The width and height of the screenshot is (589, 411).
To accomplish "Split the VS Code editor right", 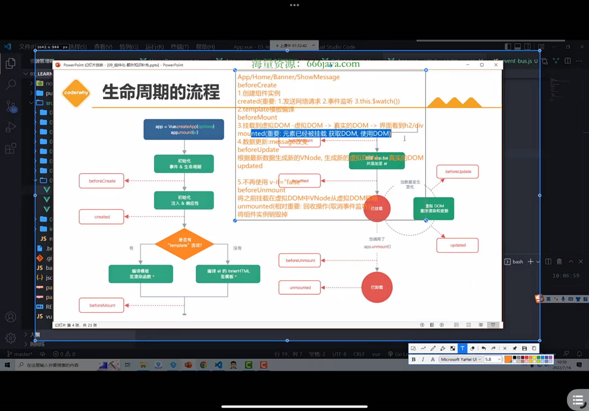I will [x=568, y=61].
